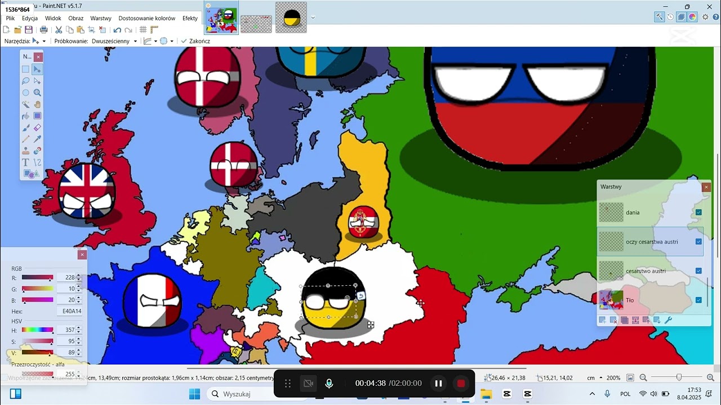
Task: Open the Edycja menu
Action: click(30, 18)
